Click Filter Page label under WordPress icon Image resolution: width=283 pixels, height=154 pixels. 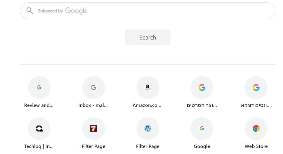(148, 146)
